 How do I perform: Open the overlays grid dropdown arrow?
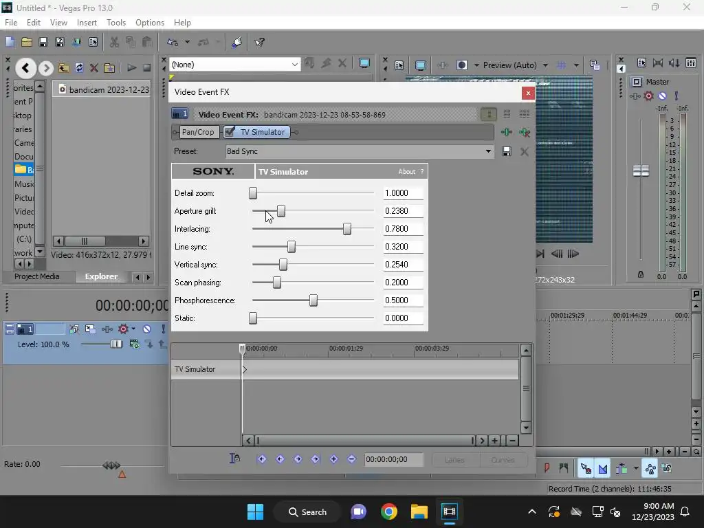576,65
